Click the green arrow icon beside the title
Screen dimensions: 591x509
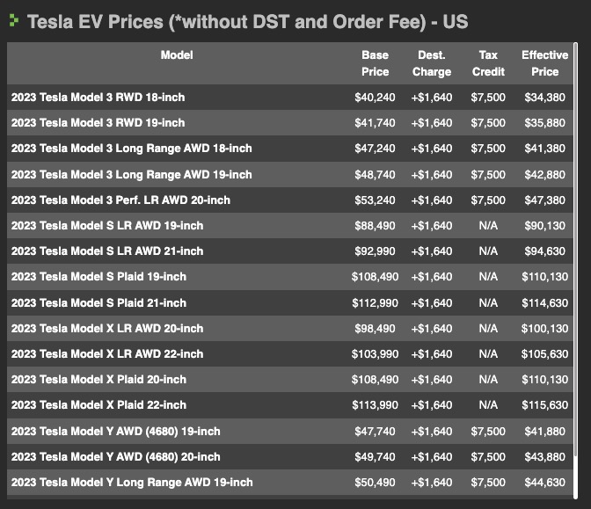point(14,19)
